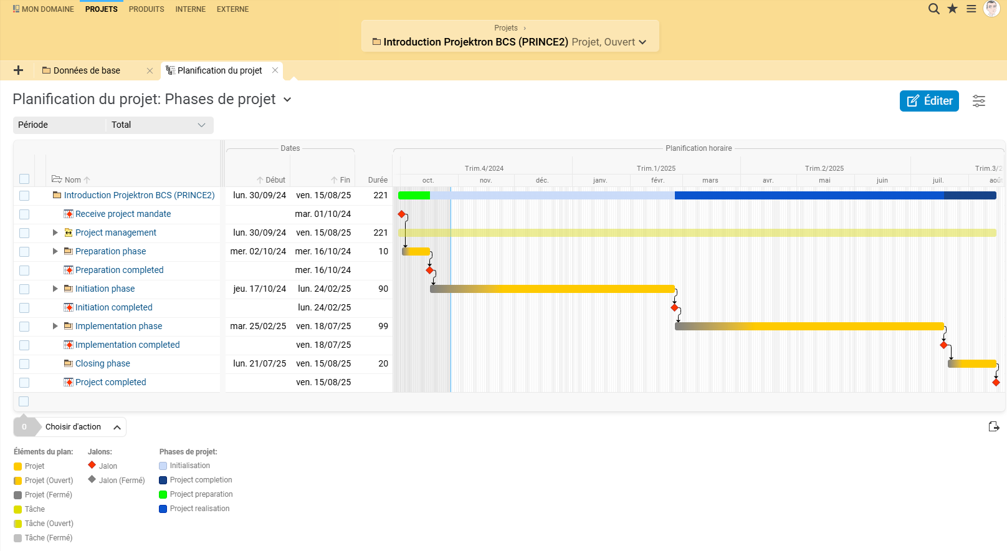Open PROJETS menu
The width and height of the screenshot is (1007, 551).
[x=102, y=9]
